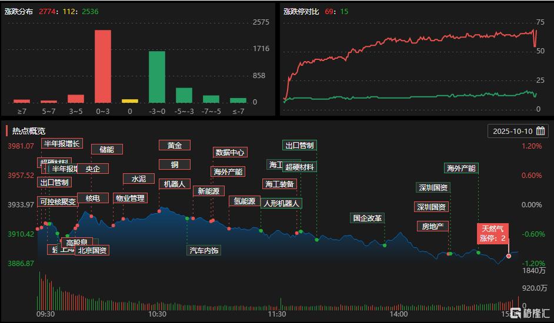
Task: Click the yellow flat-stocks bar at 0
Action: 130,101
